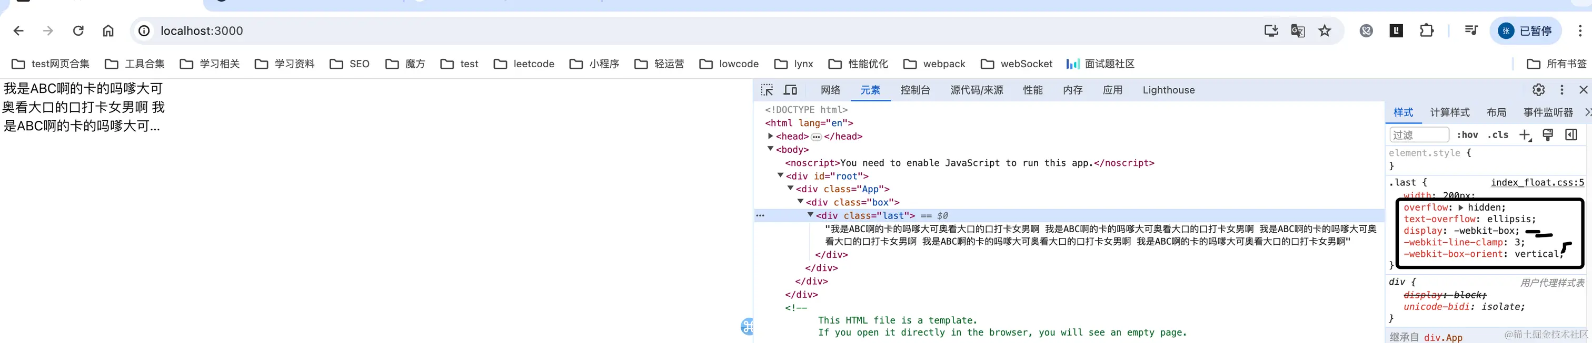Open the leetcode bookmark folder
The height and width of the screenshot is (343, 1592).
tap(524, 64)
